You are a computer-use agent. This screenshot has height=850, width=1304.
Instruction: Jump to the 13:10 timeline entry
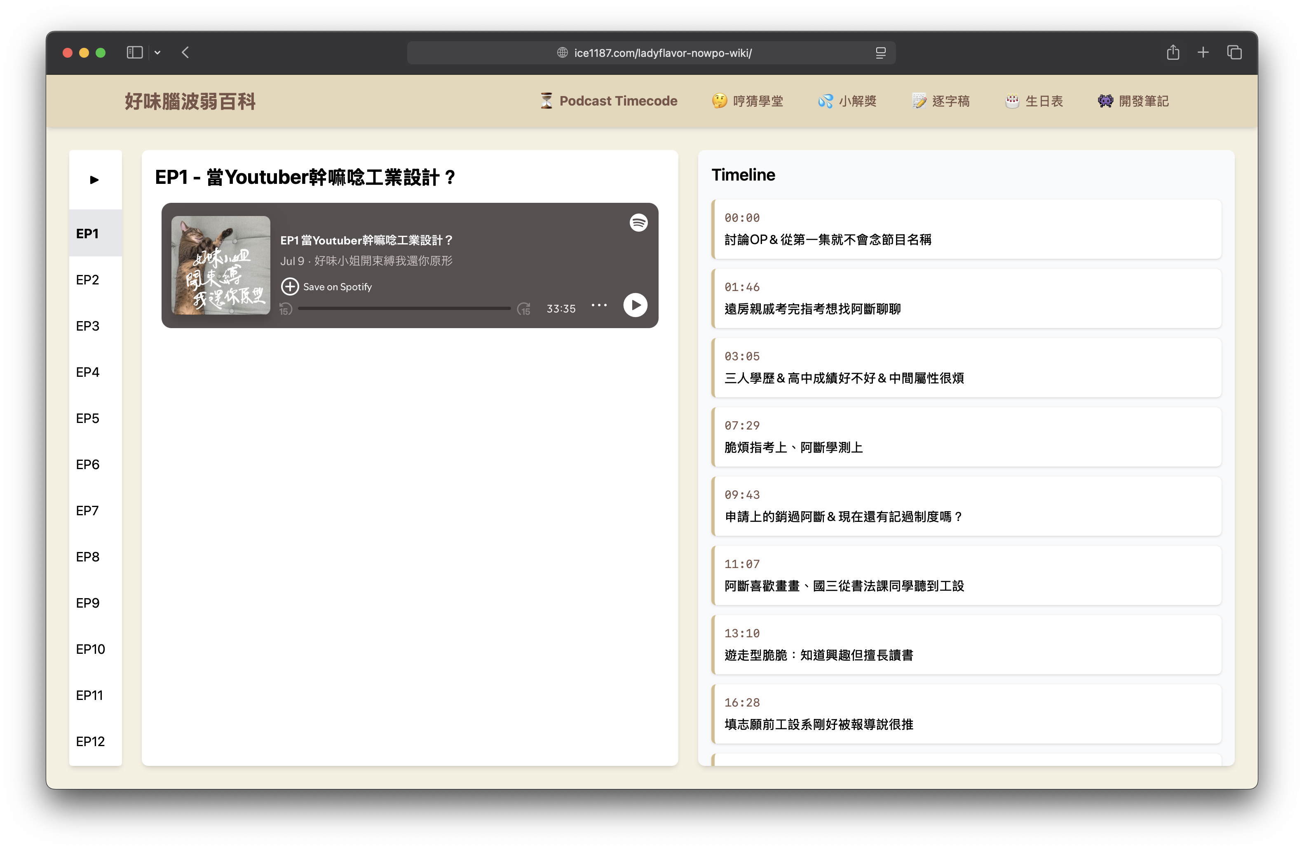click(x=966, y=644)
